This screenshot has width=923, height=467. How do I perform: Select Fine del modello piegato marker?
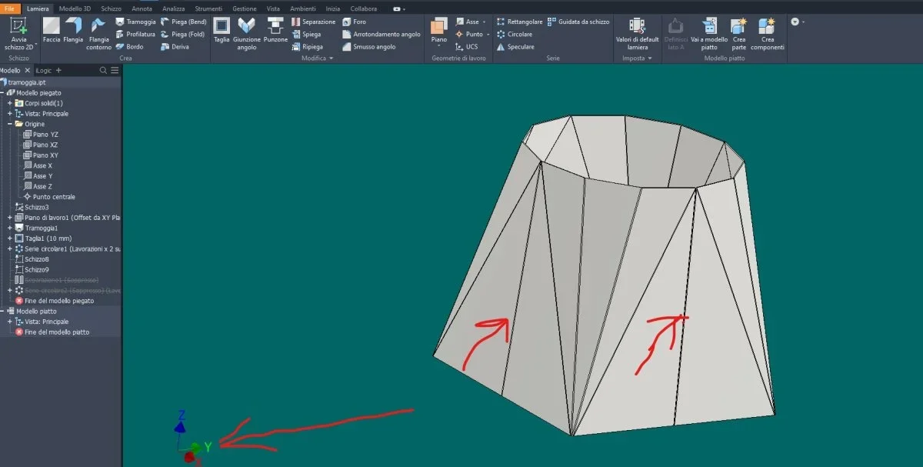[54, 301]
